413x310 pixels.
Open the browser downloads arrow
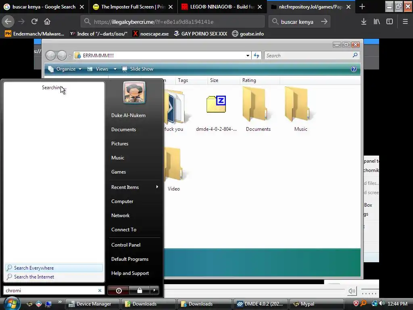coord(364,22)
